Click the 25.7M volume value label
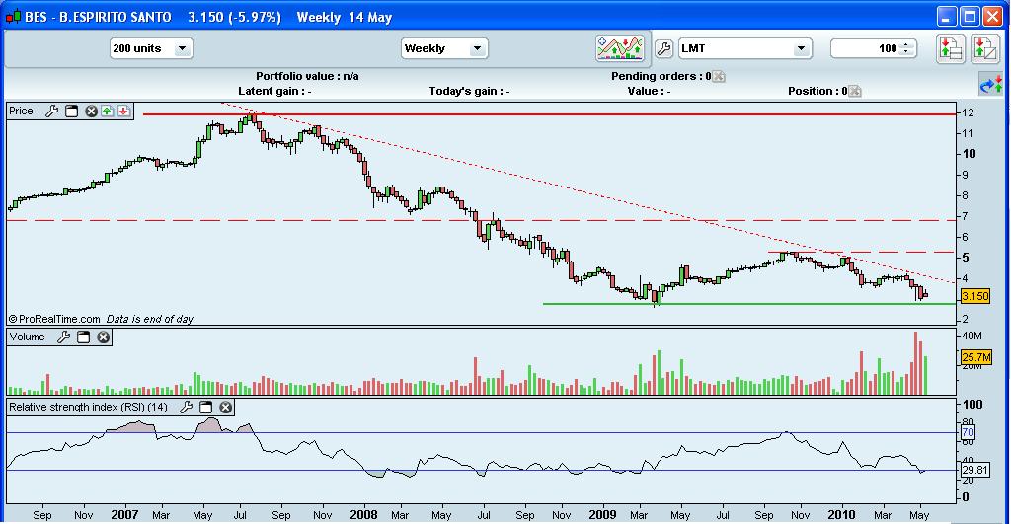This screenshot has height=524, width=1011. tap(974, 357)
